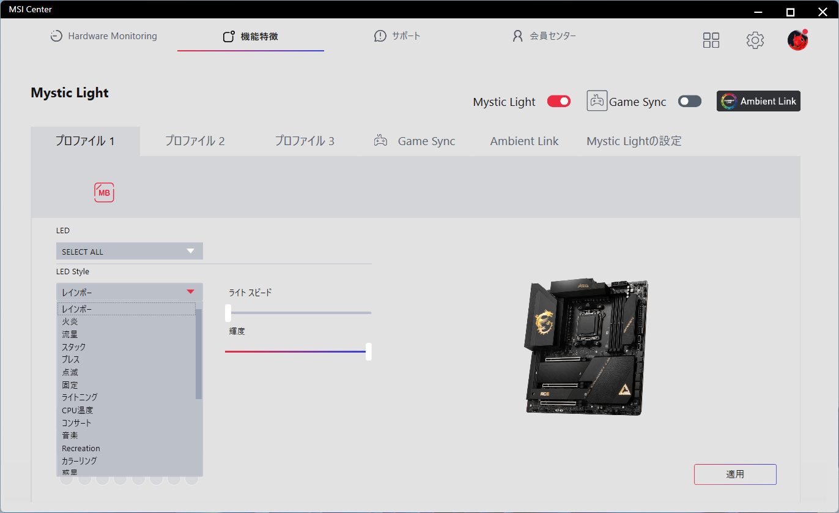Click the Ambient Link button
Viewport: 839px width, 513px height.
[758, 101]
